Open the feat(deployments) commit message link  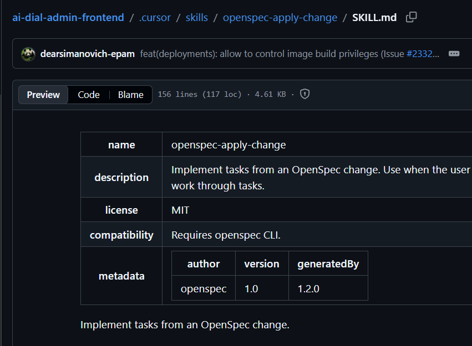coord(272,54)
